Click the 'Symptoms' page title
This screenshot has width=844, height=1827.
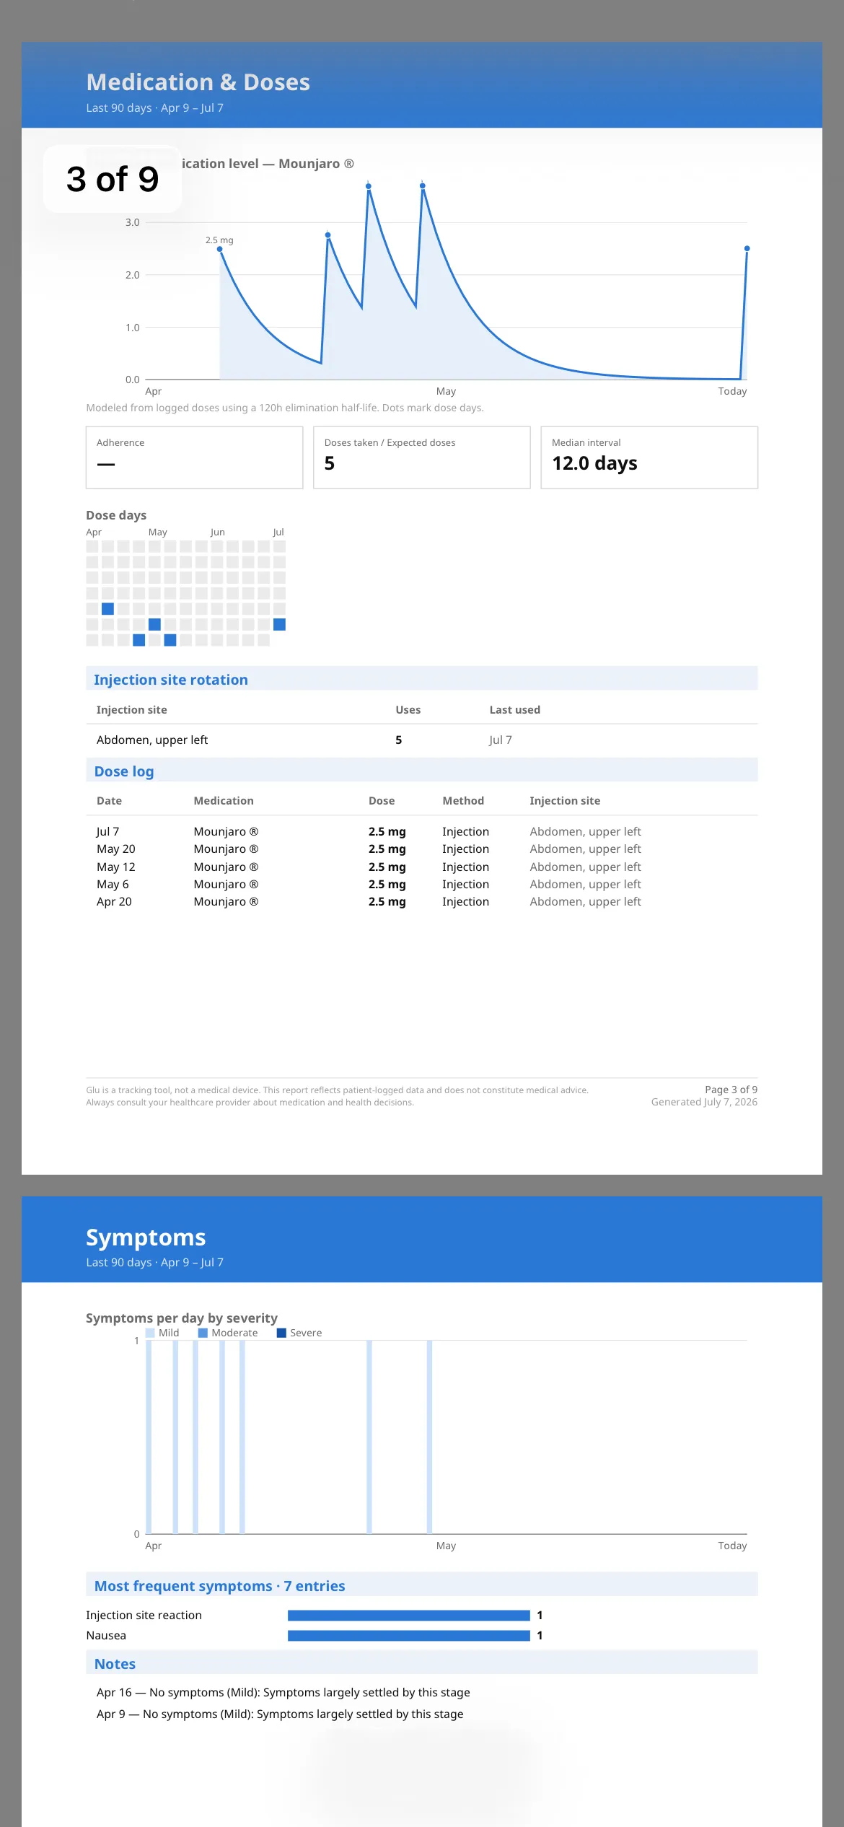tap(146, 1237)
